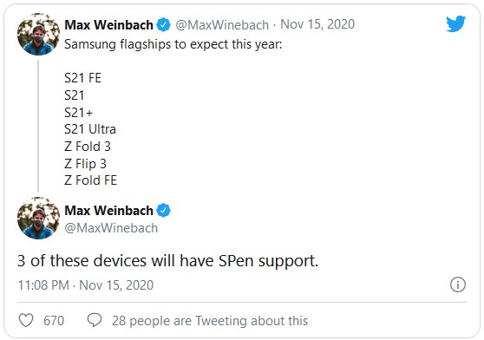484x340 pixels.
Task: Click the top @MaxWinebach handle
Action: click(222, 25)
